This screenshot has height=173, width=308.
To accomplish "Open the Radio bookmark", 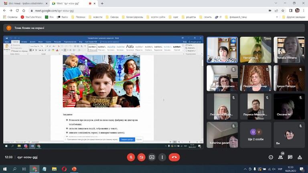I will tap(62, 17).
